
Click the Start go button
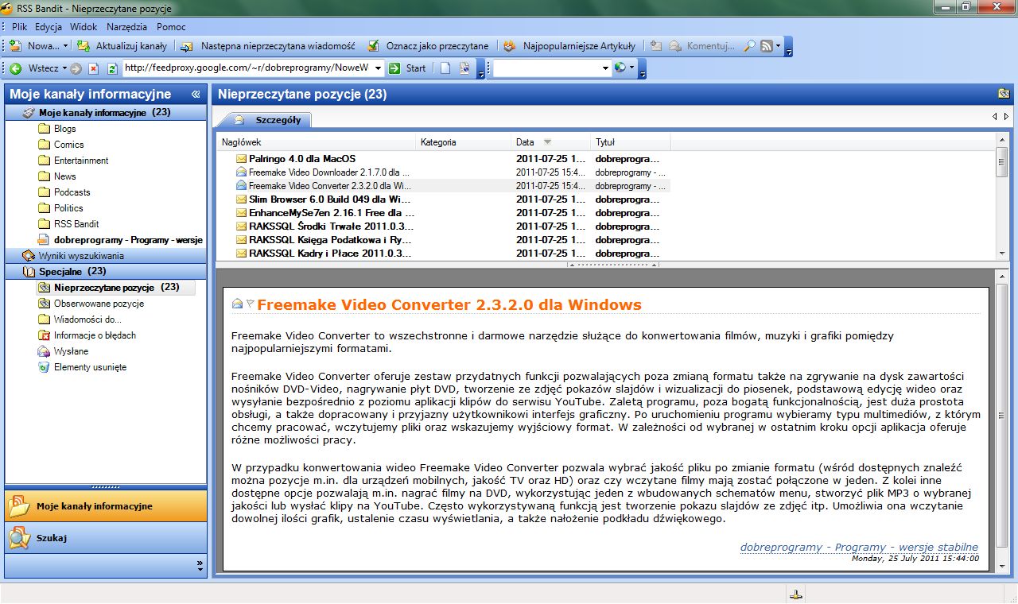(408, 68)
